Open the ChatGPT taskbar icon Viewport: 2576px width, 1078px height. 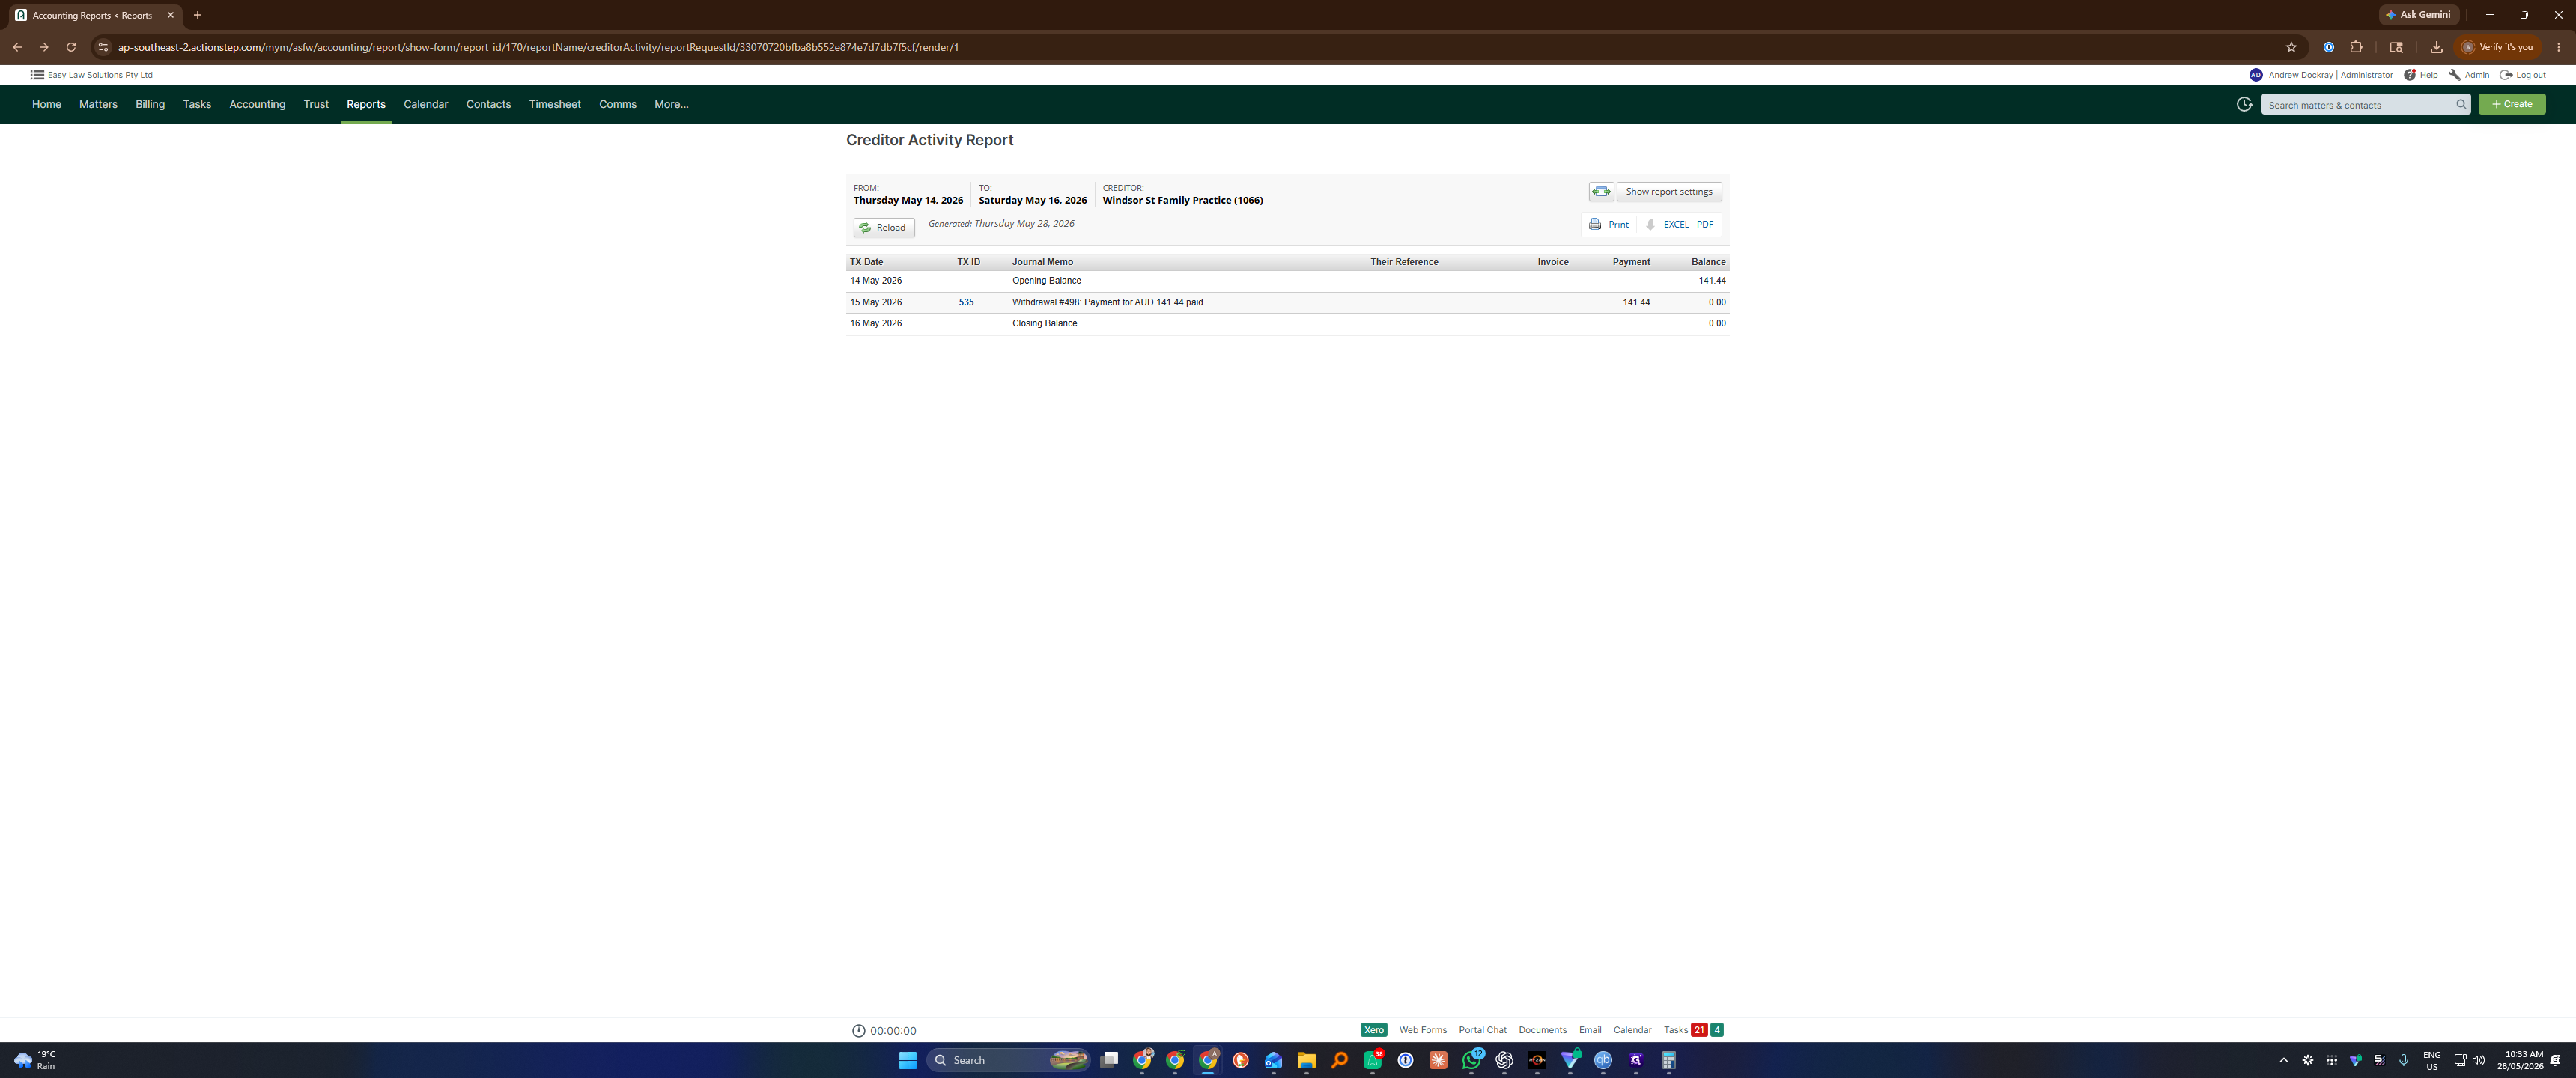coord(1504,1060)
